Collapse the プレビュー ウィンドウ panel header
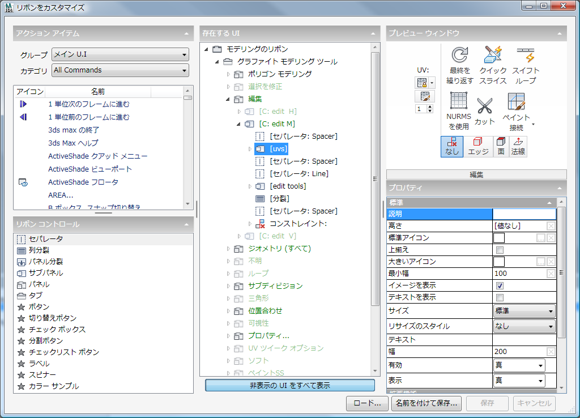580x418 pixels. point(559,33)
